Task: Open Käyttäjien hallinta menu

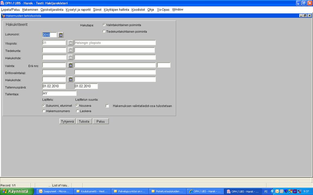Action: tap(116, 9)
